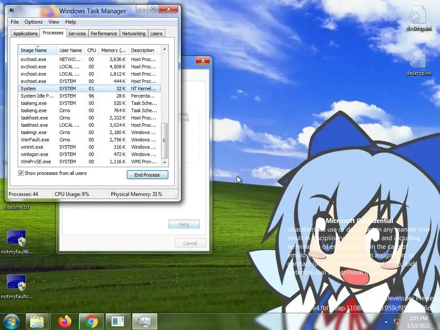Viewport: 440px width, 330px height.
Task: Select the top desktop.ini desktop icon
Action: pyautogui.click(x=419, y=18)
